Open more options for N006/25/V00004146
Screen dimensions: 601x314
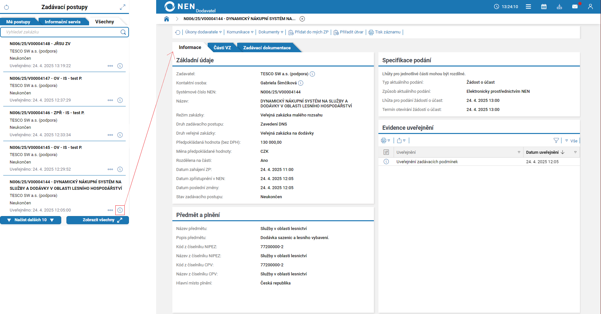(110, 135)
